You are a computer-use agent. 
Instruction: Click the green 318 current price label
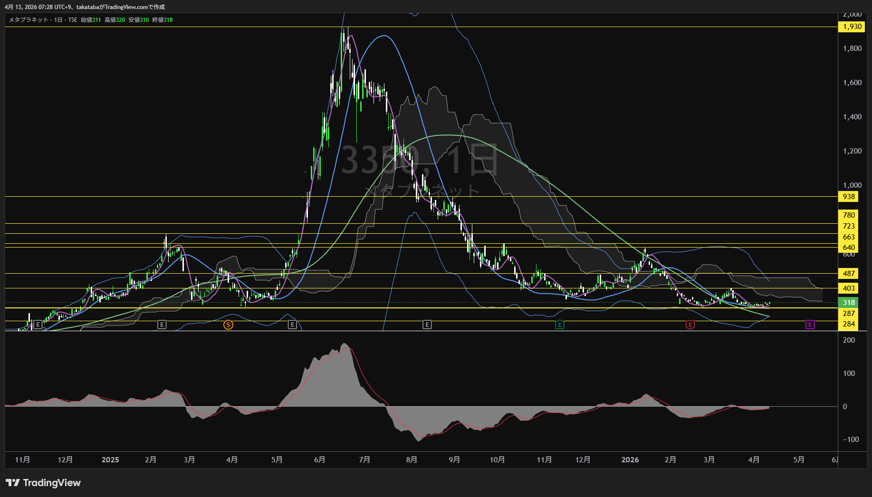coord(849,303)
